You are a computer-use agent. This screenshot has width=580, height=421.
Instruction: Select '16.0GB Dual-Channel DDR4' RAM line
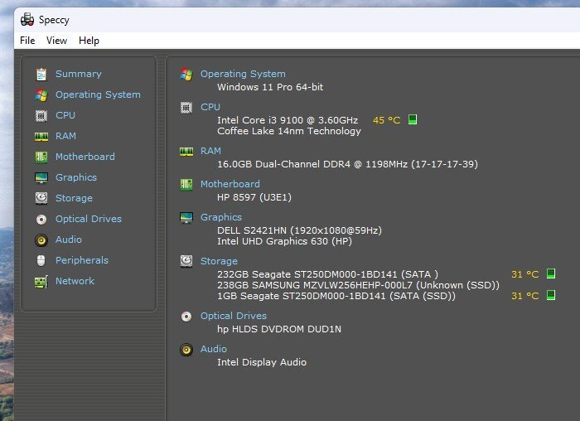(x=347, y=164)
